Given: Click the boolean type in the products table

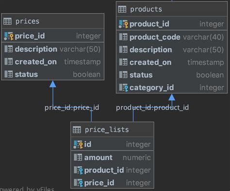Looking at the screenshot, I should 210,75.
